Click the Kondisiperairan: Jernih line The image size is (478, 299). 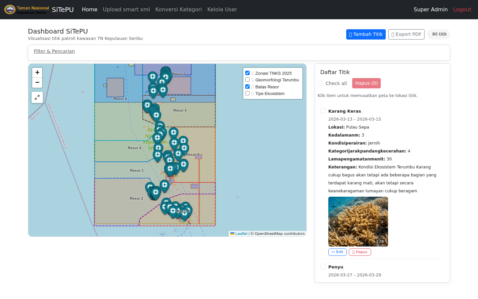click(x=354, y=143)
